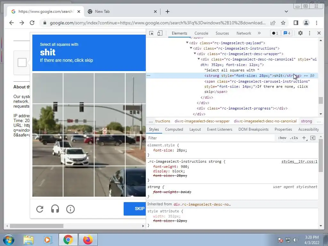328x246 pixels.
Task: Open Chrome three-dot menu
Action: coord(316,23)
